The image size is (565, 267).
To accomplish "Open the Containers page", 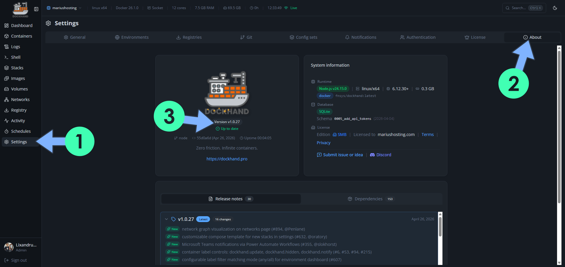I will (22, 36).
